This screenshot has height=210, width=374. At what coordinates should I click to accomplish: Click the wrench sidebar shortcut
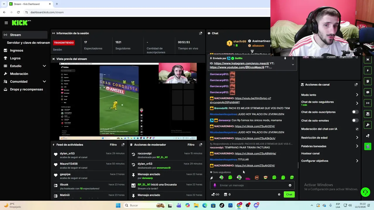[368, 125]
